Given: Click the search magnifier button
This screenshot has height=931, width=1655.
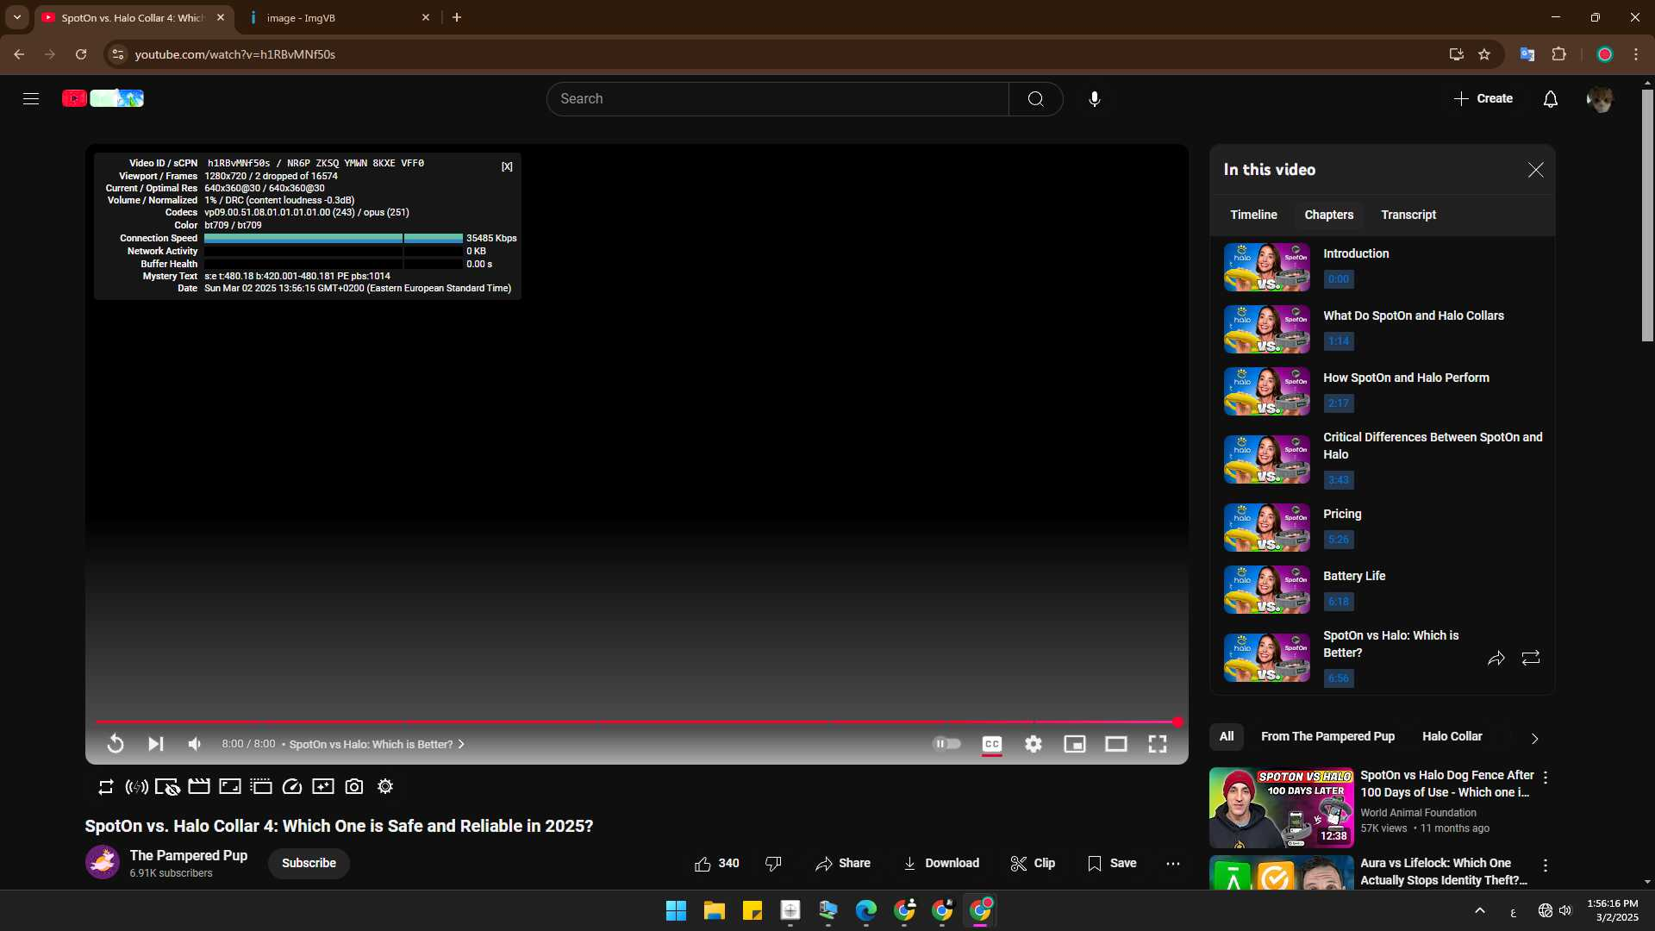Looking at the screenshot, I should pos(1035,98).
